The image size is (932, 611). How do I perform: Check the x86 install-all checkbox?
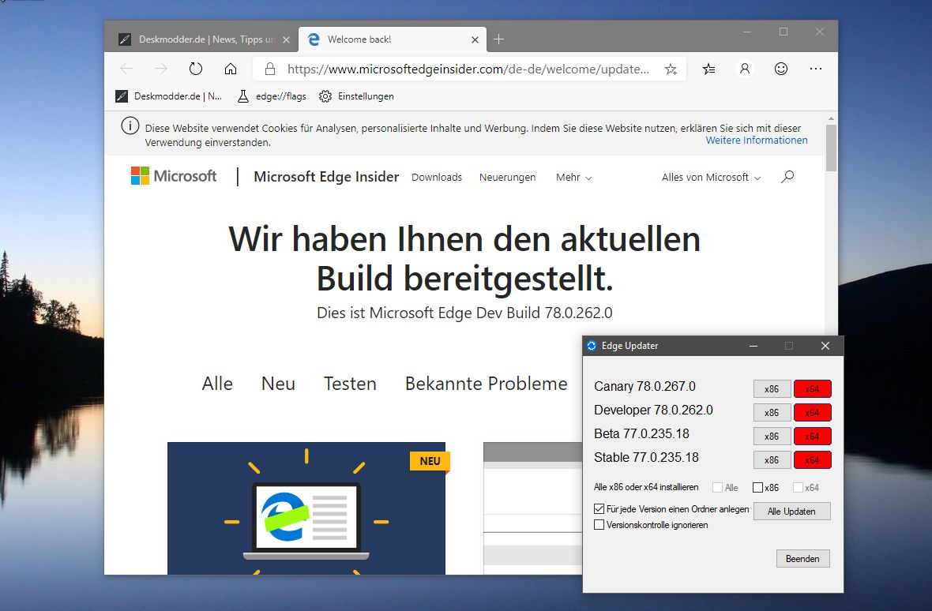[758, 488]
